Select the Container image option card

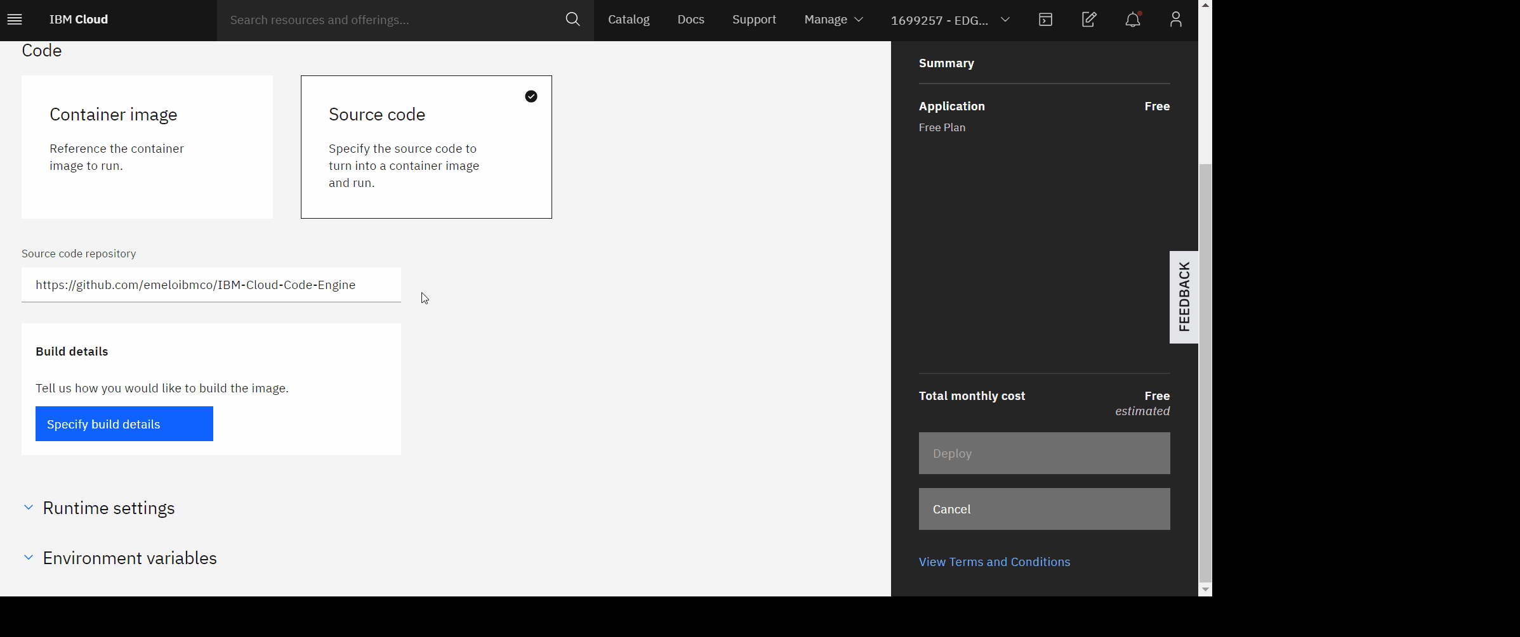point(147,147)
